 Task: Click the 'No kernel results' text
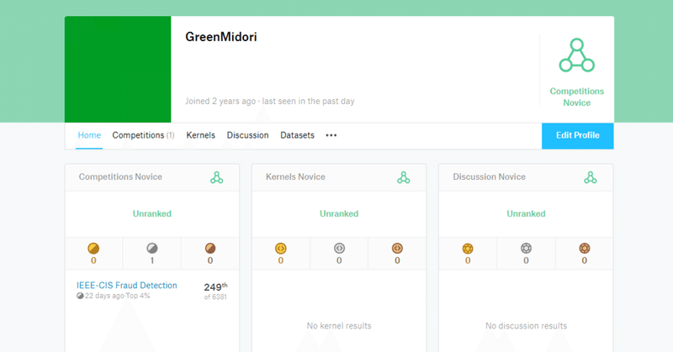339,326
